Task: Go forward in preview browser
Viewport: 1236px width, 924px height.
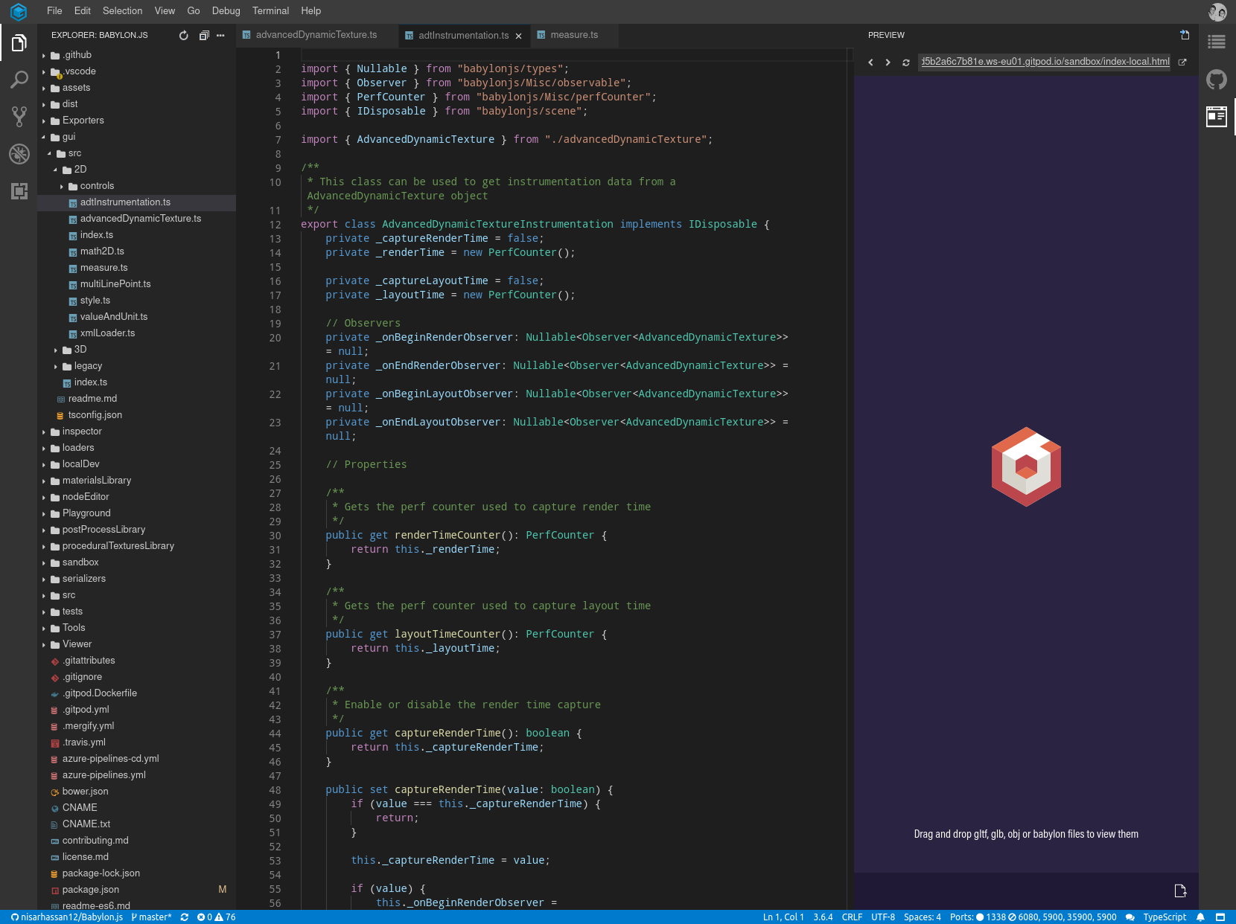Action: [x=888, y=62]
